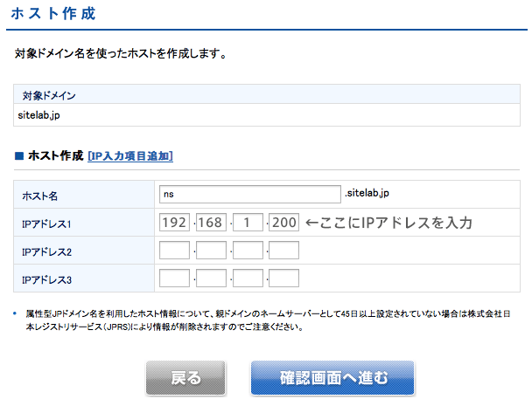Click the fourth octet box of IPアドレス3
Image resolution: width=532 pixels, height=406 pixels.
tap(284, 279)
